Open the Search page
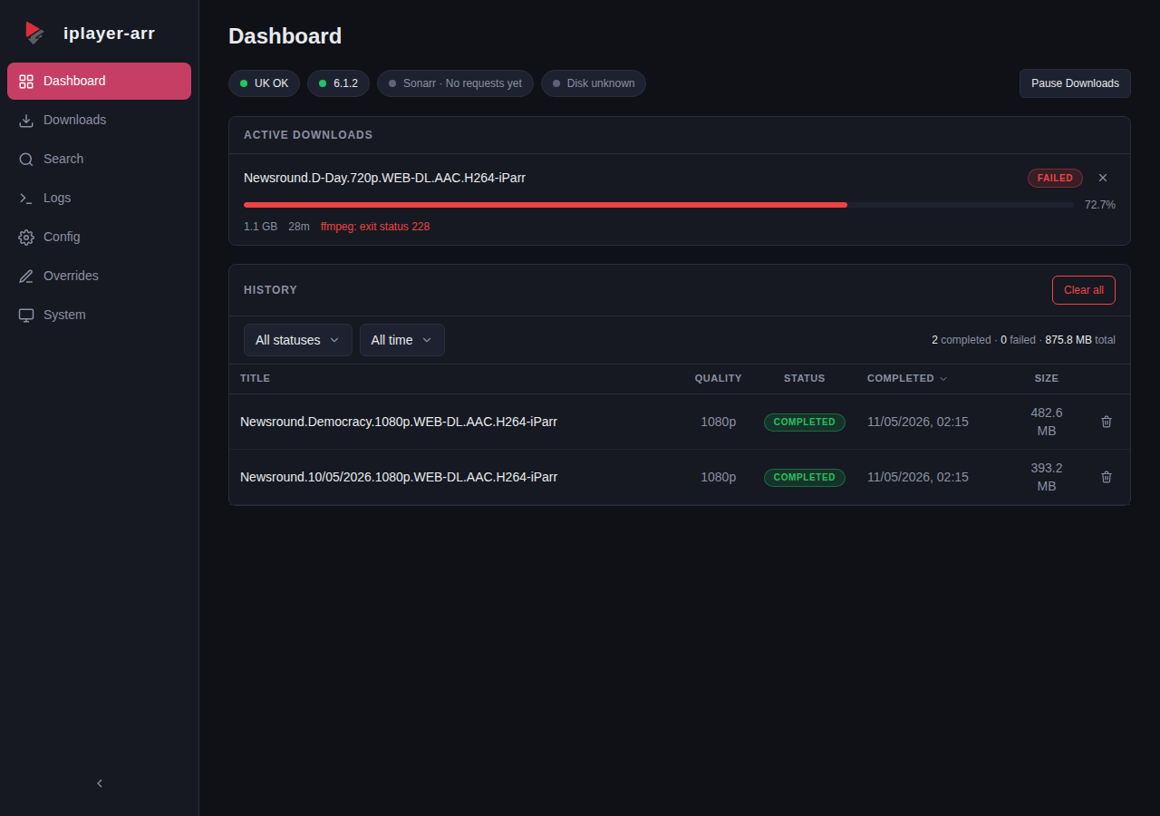This screenshot has width=1160, height=816. click(x=100, y=159)
